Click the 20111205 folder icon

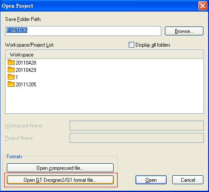(x=11, y=84)
